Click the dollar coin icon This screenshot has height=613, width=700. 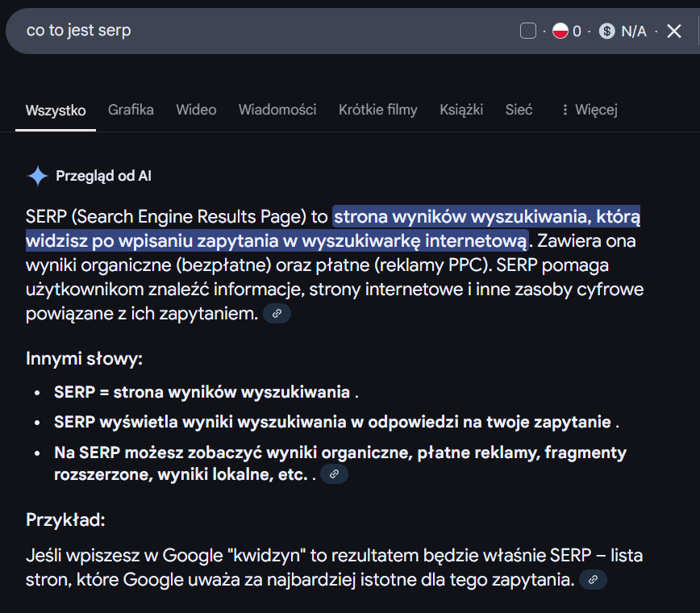pyautogui.click(x=607, y=31)
